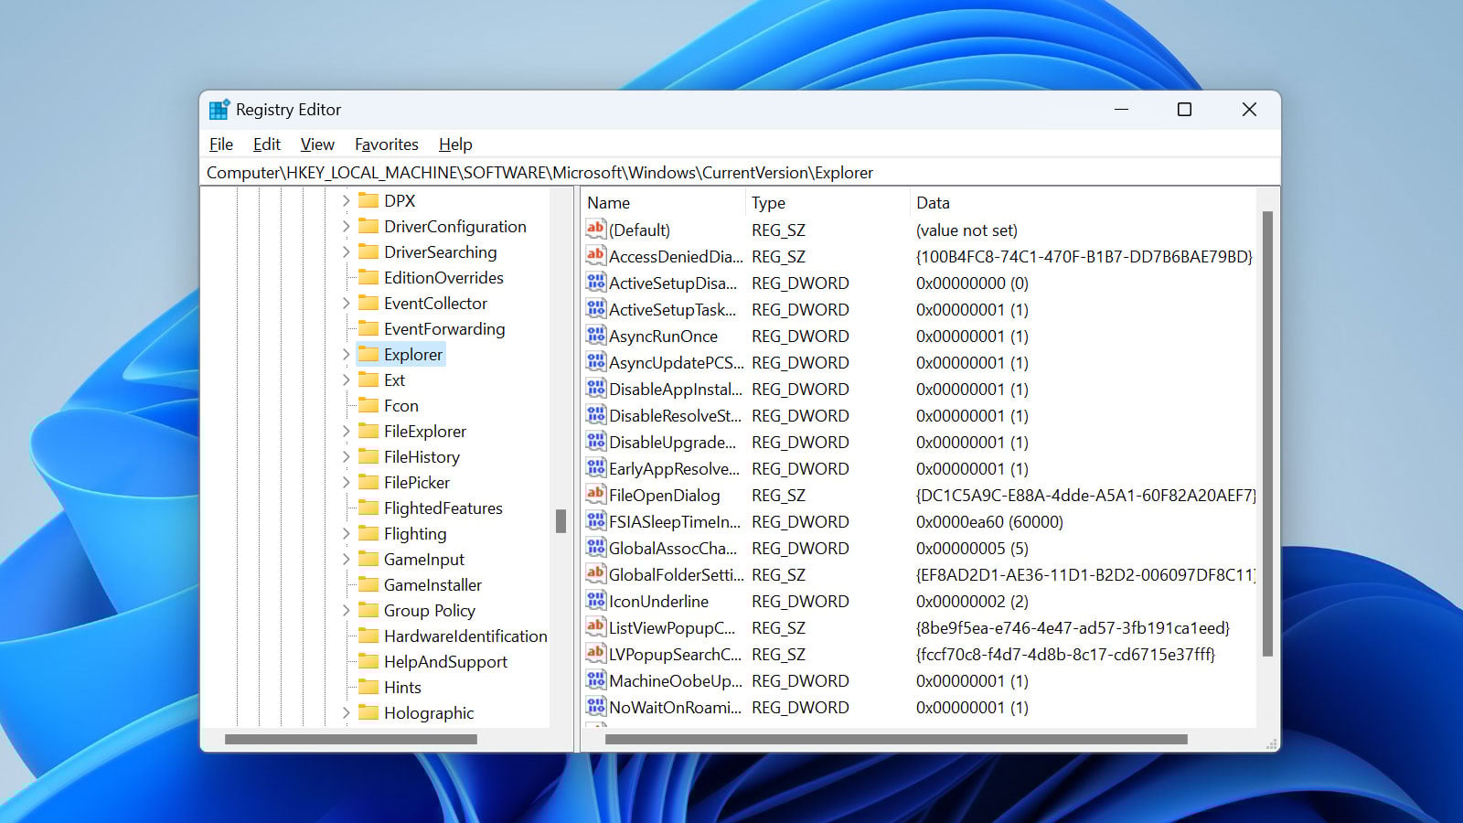Expand the DriverConfiguration key
The width and height of the screenshot is (1463, 823).
(x=345, y=226)
